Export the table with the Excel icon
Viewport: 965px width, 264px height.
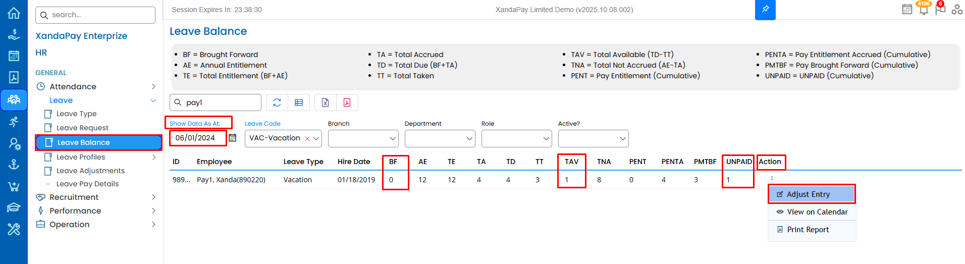pos(326,102)
